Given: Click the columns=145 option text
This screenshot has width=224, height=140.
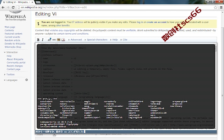Looking at the screenshot, I should click(x=47, y=113).
